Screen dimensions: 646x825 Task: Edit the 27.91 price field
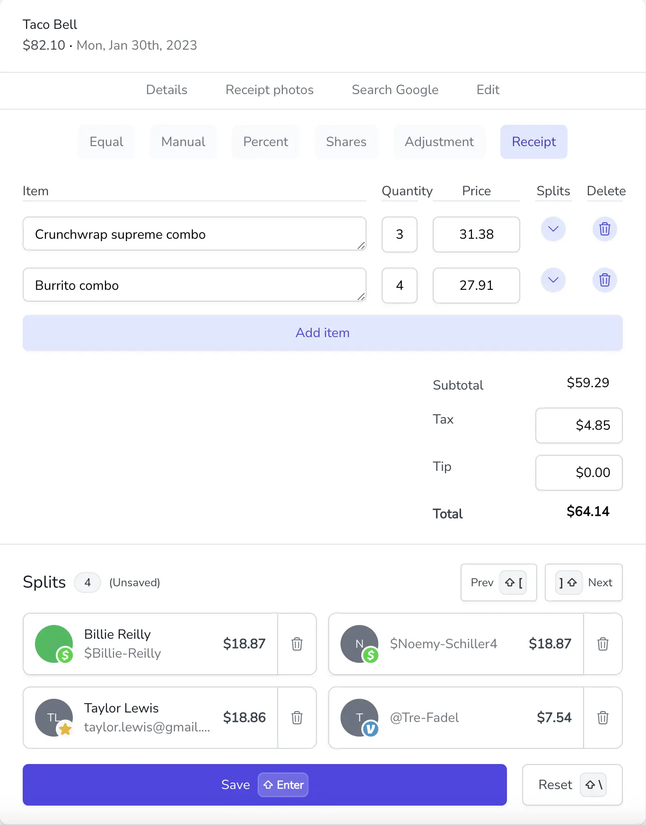476,286
